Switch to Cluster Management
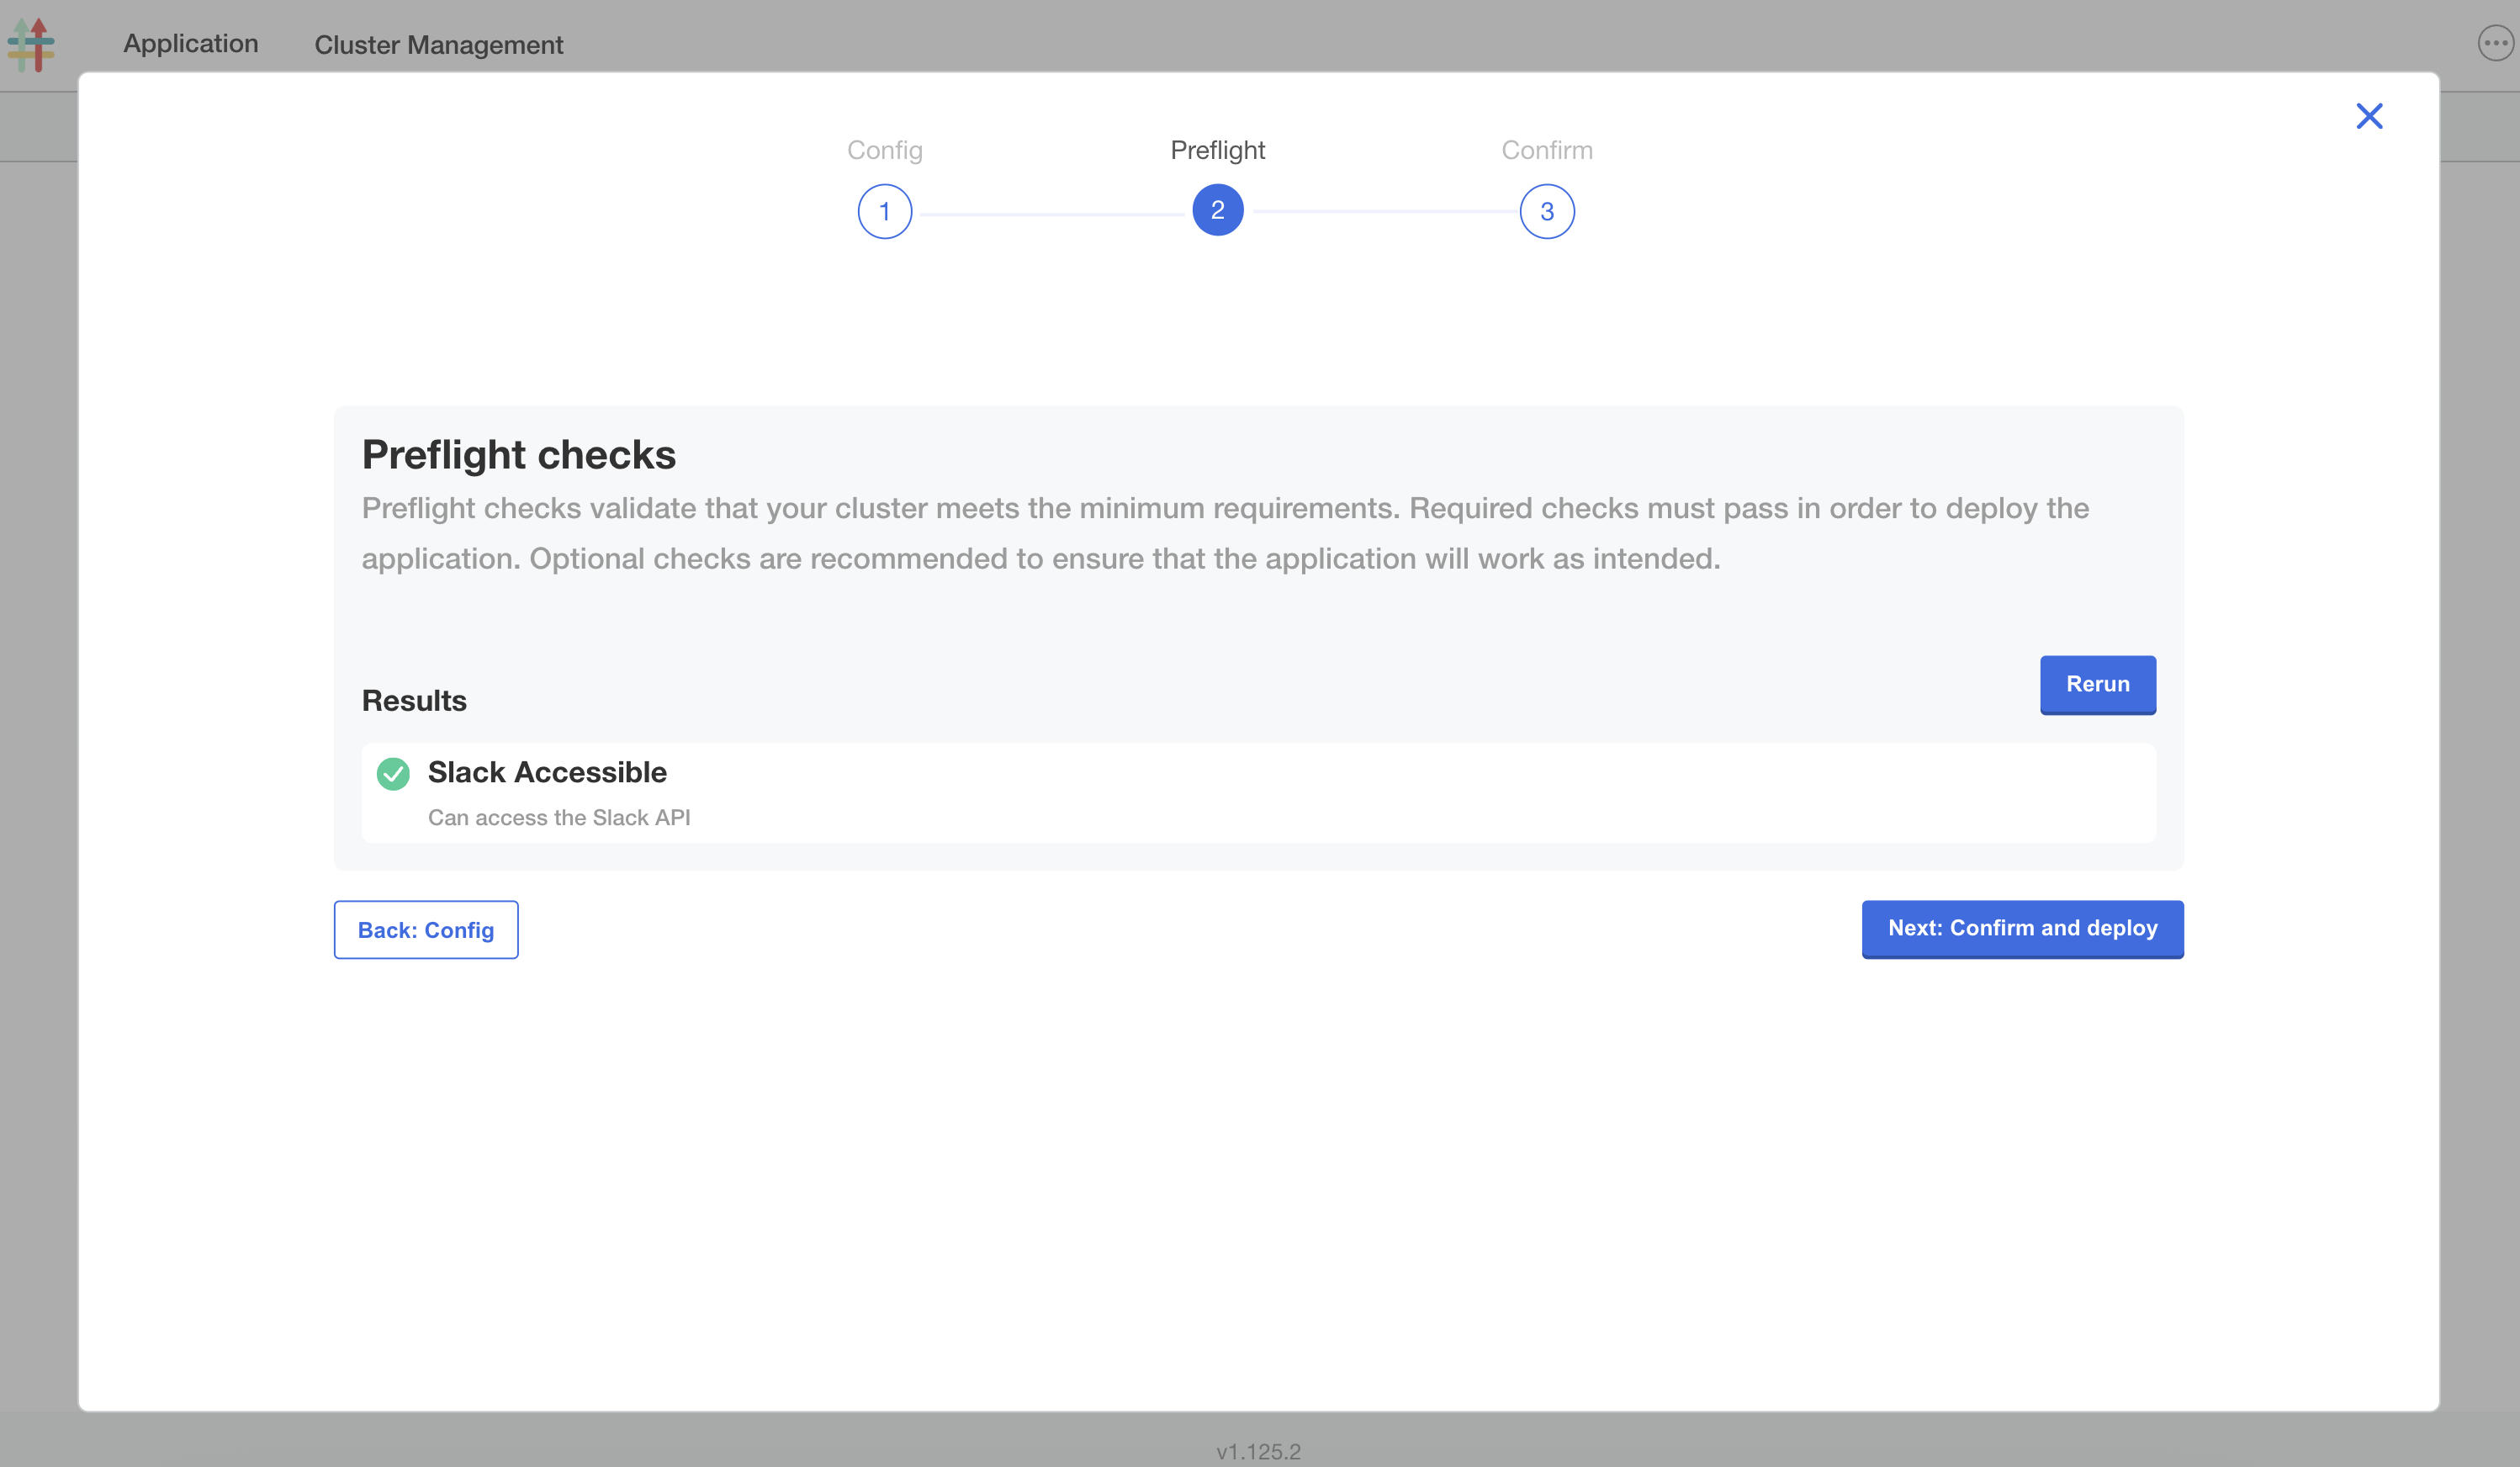 pyautogui.click(x=439, y=45)
